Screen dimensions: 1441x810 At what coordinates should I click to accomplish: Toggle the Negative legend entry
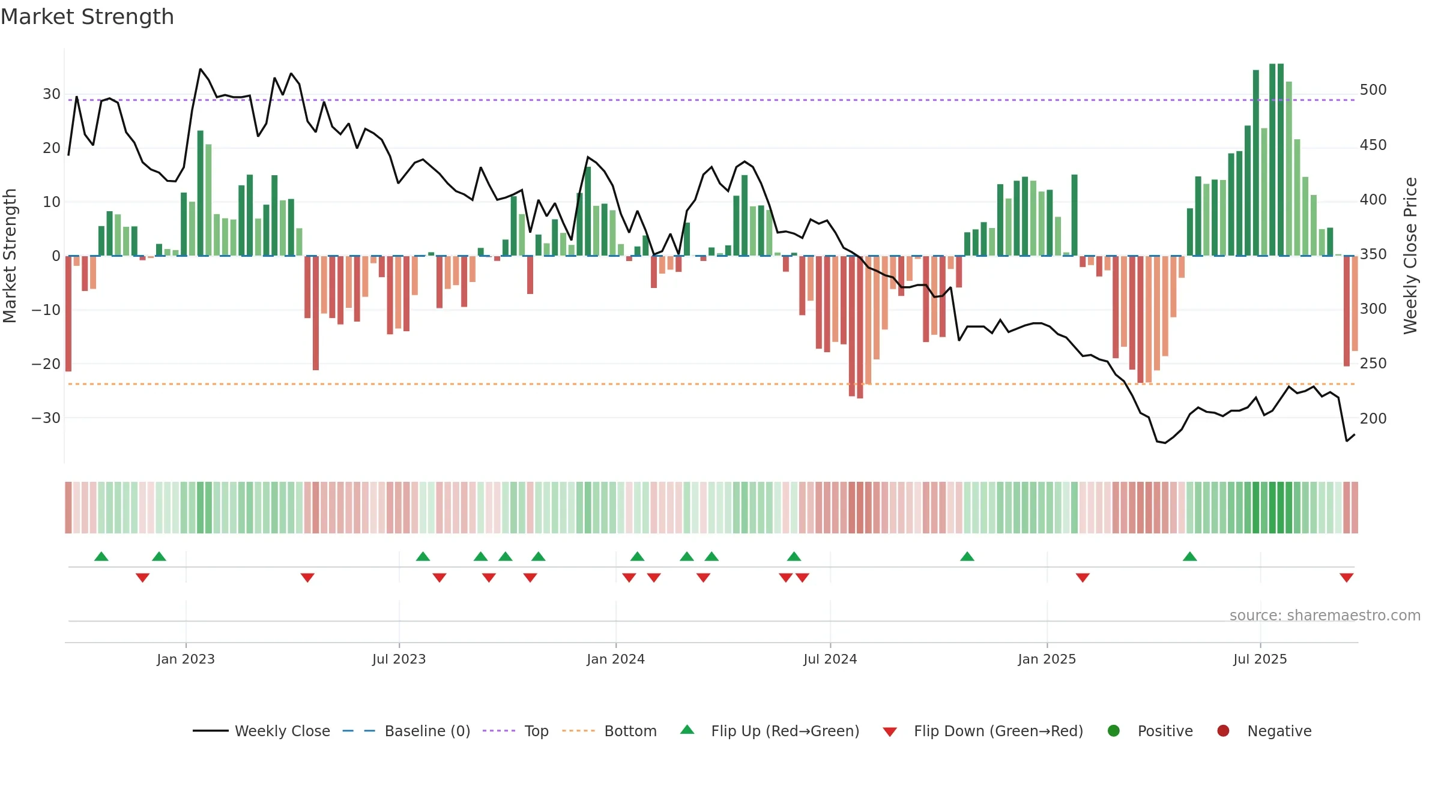click(1264, 731)
